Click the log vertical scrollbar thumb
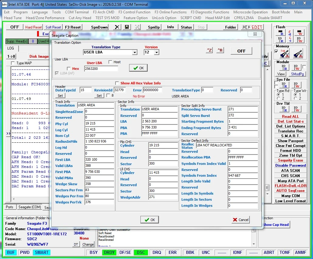This screenshot has width=313, height=259. pos(267,188)
